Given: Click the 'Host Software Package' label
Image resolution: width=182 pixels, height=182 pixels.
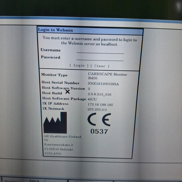Looking at the screenshot, I should [x=64, y=98].
